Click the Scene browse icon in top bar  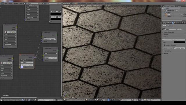point(44,3)
